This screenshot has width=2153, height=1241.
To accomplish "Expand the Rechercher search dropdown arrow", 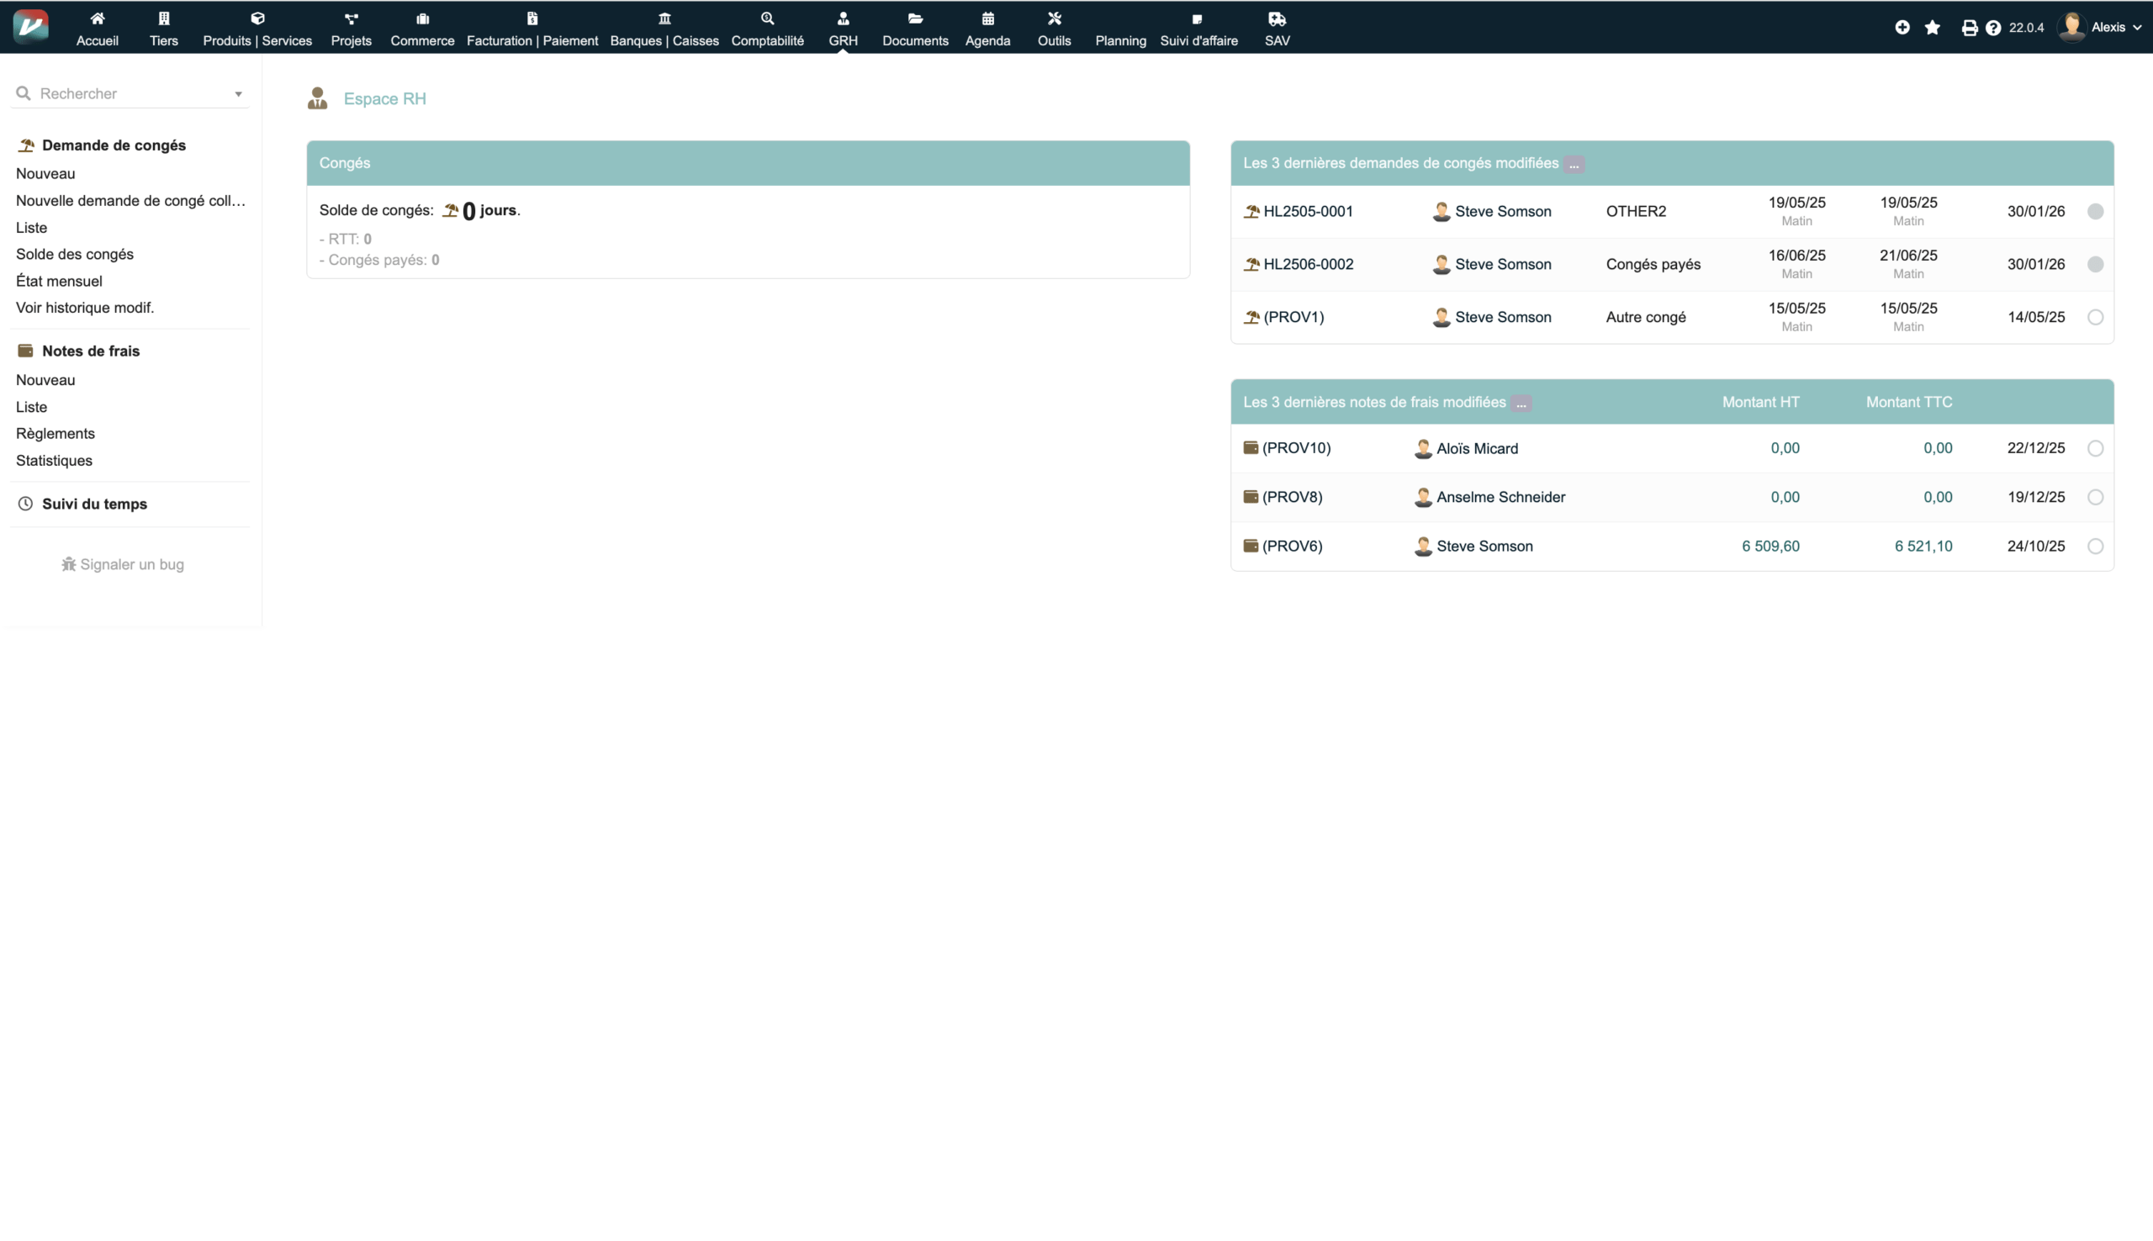I will pyautogui.click(x=239, y=94).
